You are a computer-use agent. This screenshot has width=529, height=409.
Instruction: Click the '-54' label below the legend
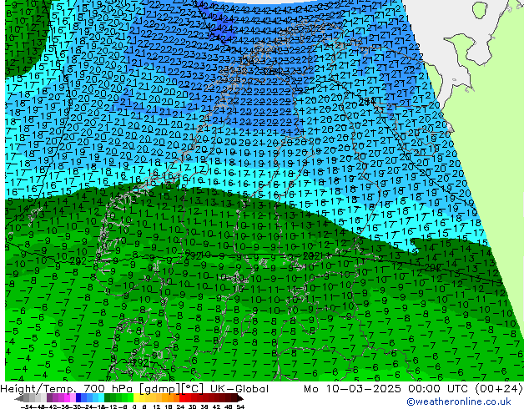pyautogui.click(x=28, y=407)
